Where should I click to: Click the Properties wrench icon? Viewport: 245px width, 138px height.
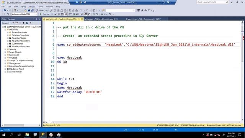[x=142, y=10]
